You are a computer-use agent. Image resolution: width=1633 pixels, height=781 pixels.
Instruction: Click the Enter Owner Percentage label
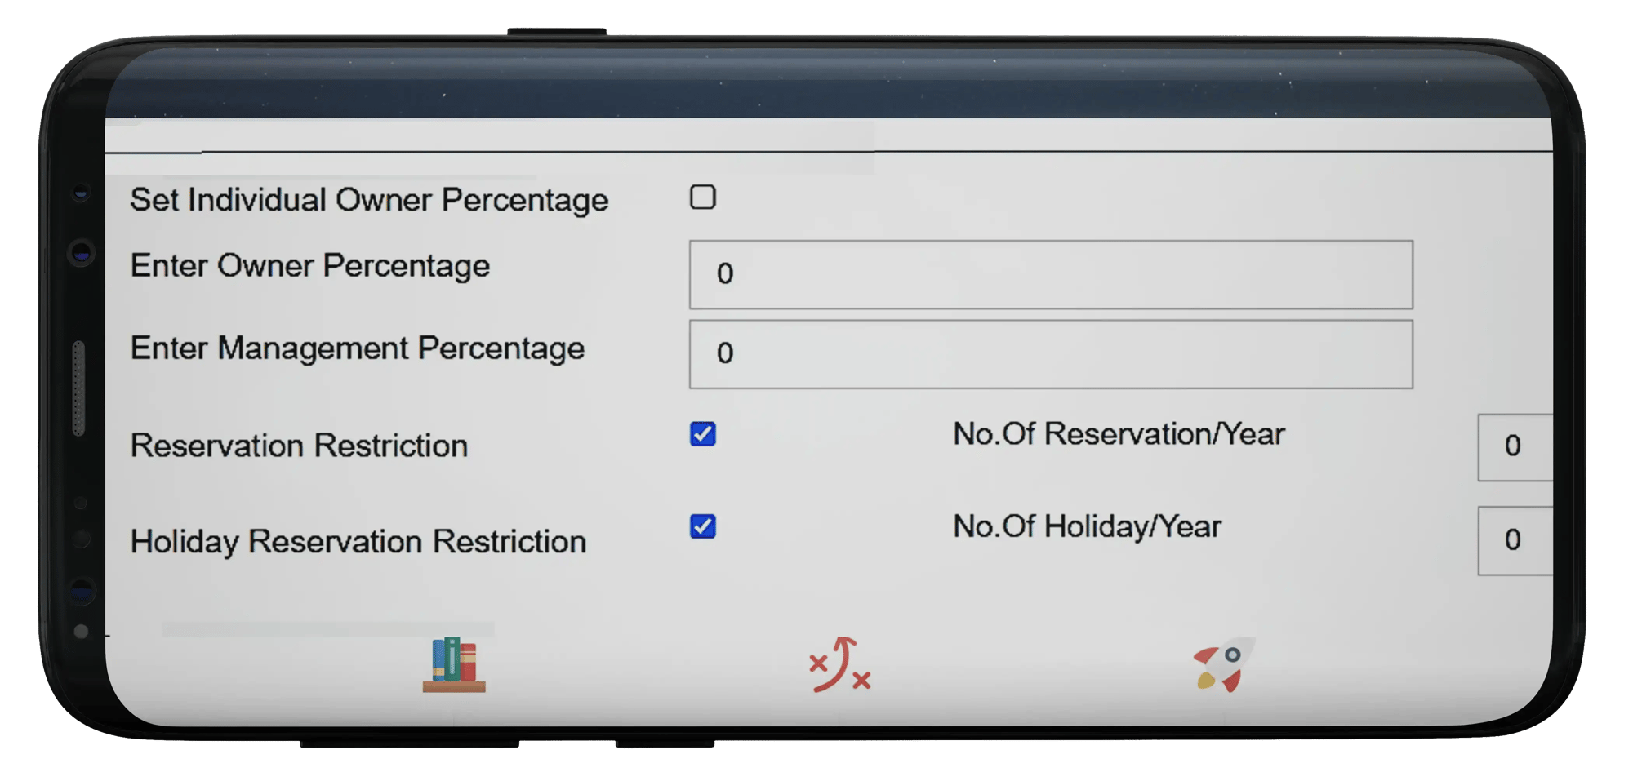pos(310,266)
